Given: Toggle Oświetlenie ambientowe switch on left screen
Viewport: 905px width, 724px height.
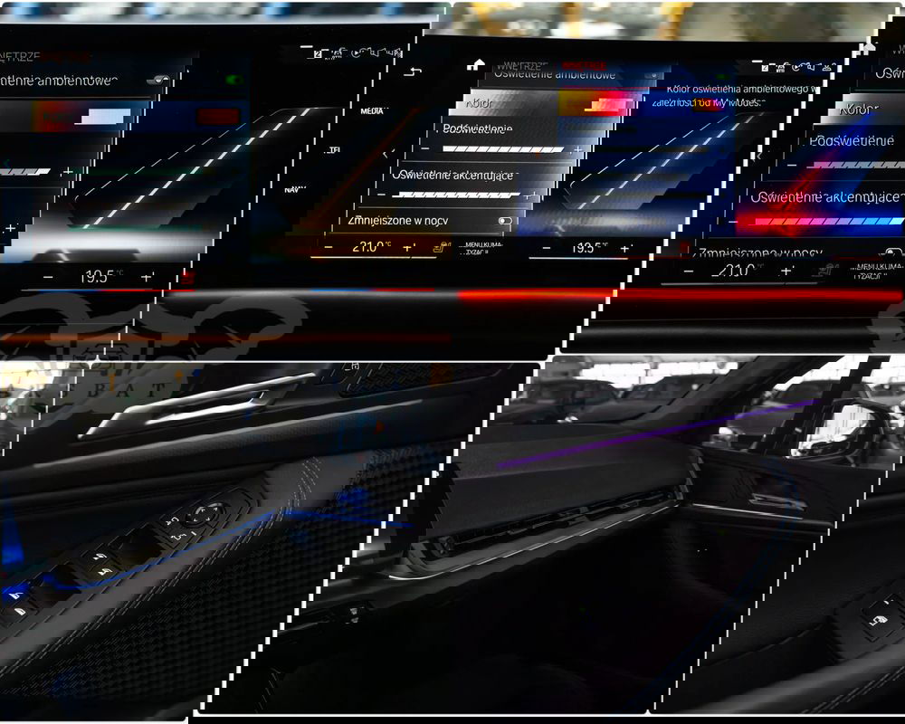Looking at the screenshot, I should click(160, 81).
